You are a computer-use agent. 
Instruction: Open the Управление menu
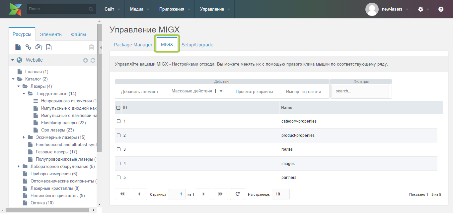click(214, 9)
